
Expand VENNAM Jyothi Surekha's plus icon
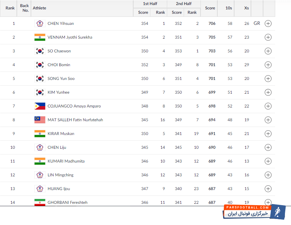[268, 37]
